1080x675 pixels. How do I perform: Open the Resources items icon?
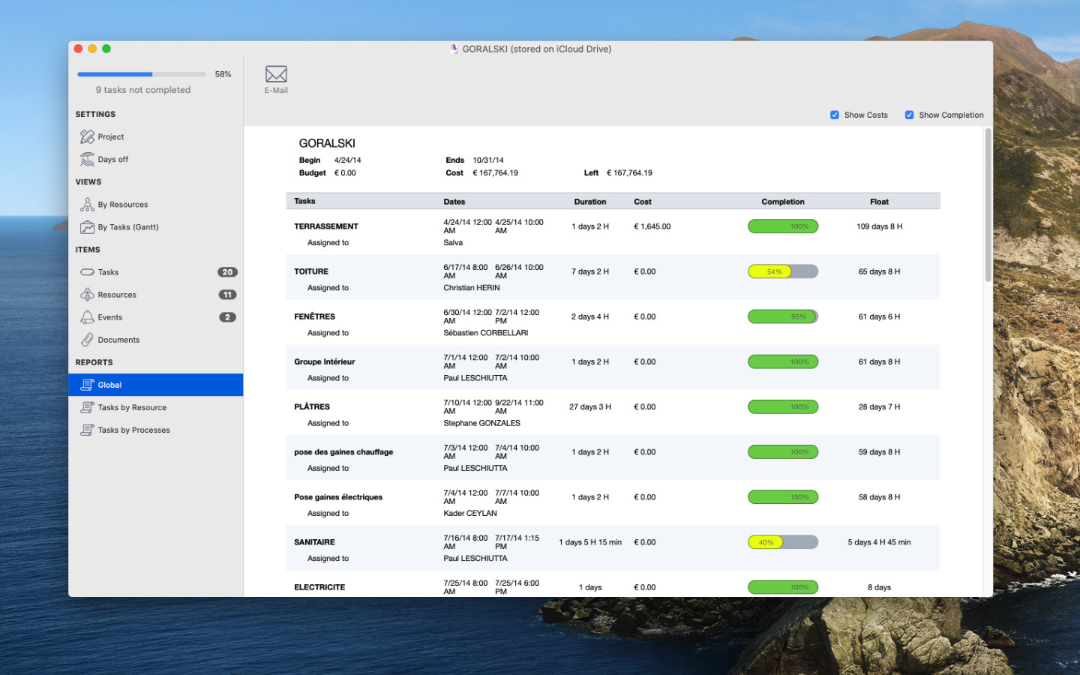[x=88, y=295]
